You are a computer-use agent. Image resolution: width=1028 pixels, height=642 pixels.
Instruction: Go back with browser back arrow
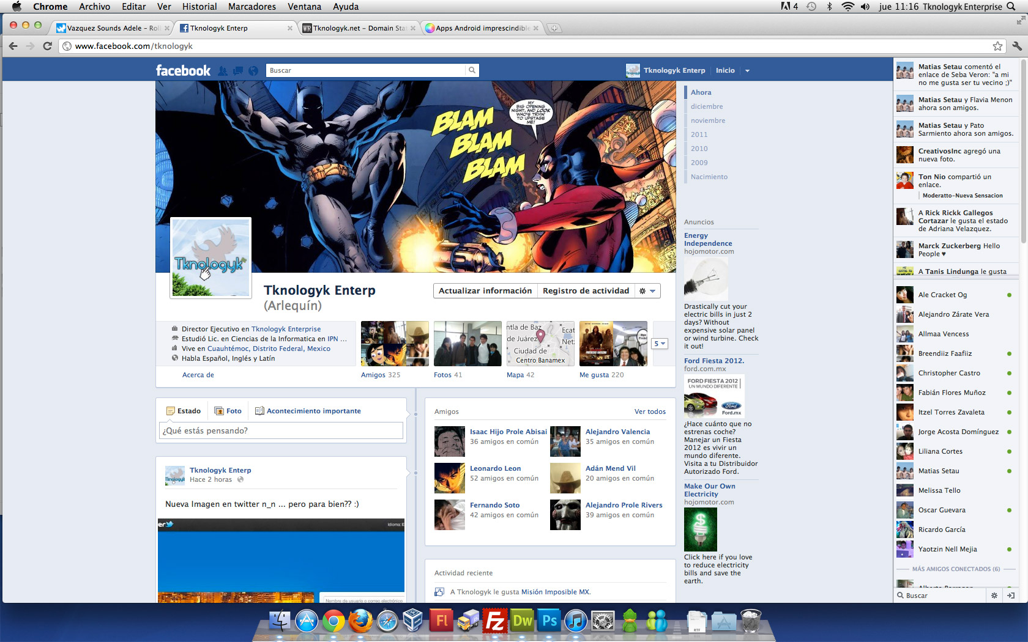pos(13,46)
